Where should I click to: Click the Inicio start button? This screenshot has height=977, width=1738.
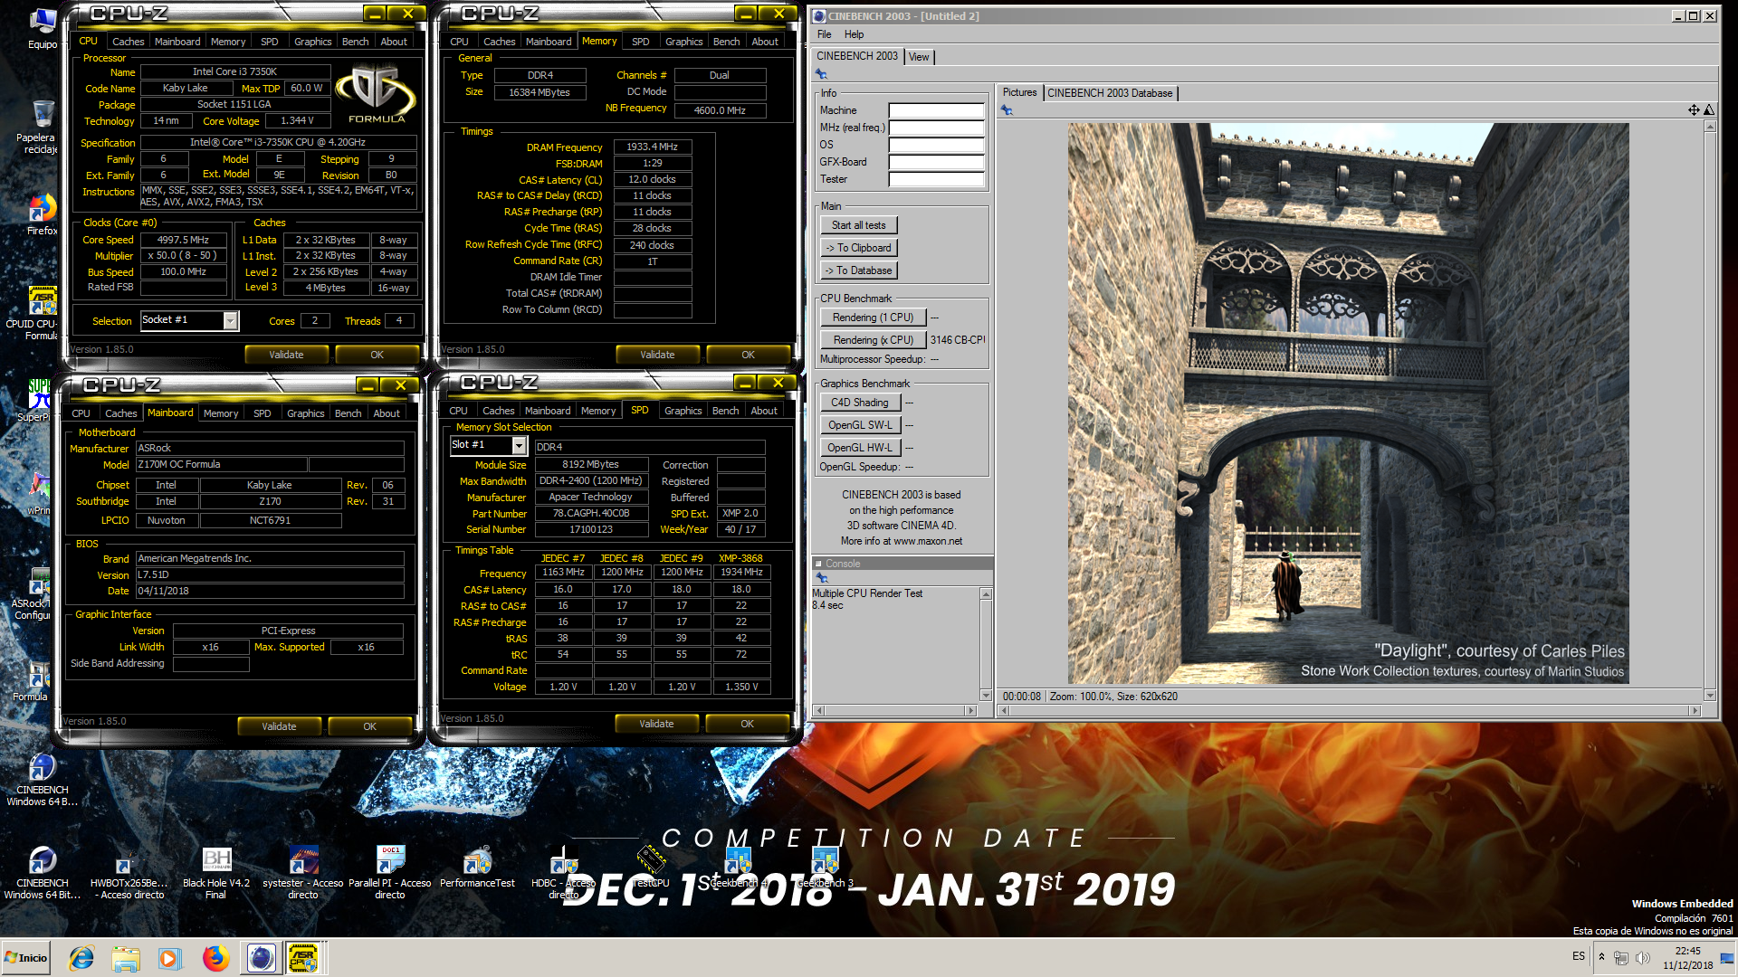click(26, 958)
